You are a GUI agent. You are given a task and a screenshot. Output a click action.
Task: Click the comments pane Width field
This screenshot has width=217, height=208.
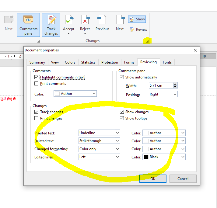coord(160,86)
